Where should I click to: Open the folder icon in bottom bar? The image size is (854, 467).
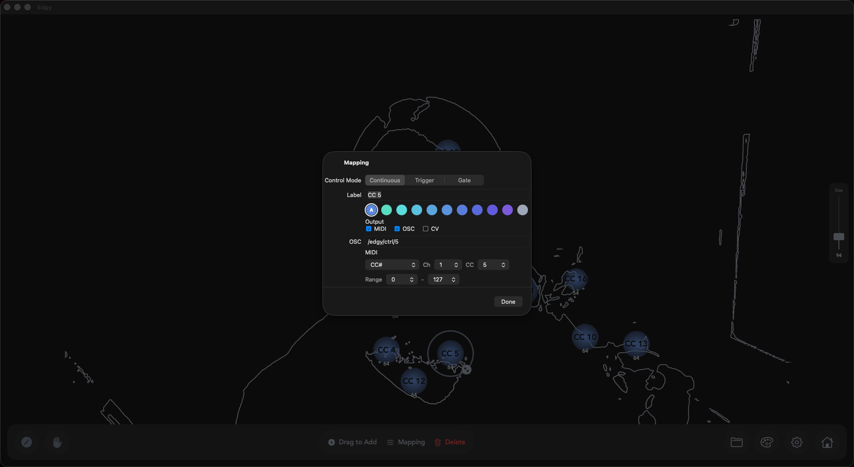coord(737,442)
